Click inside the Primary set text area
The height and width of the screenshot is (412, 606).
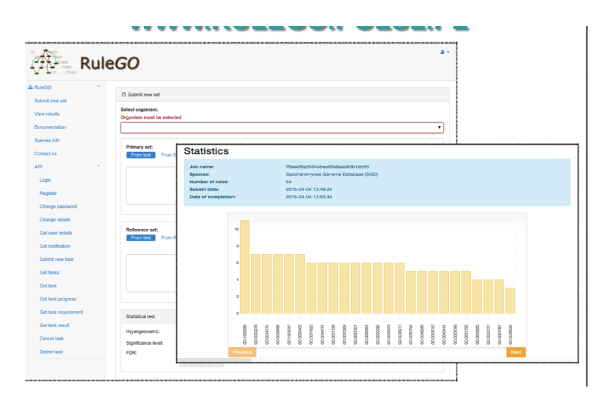click(x=151, y=186)
